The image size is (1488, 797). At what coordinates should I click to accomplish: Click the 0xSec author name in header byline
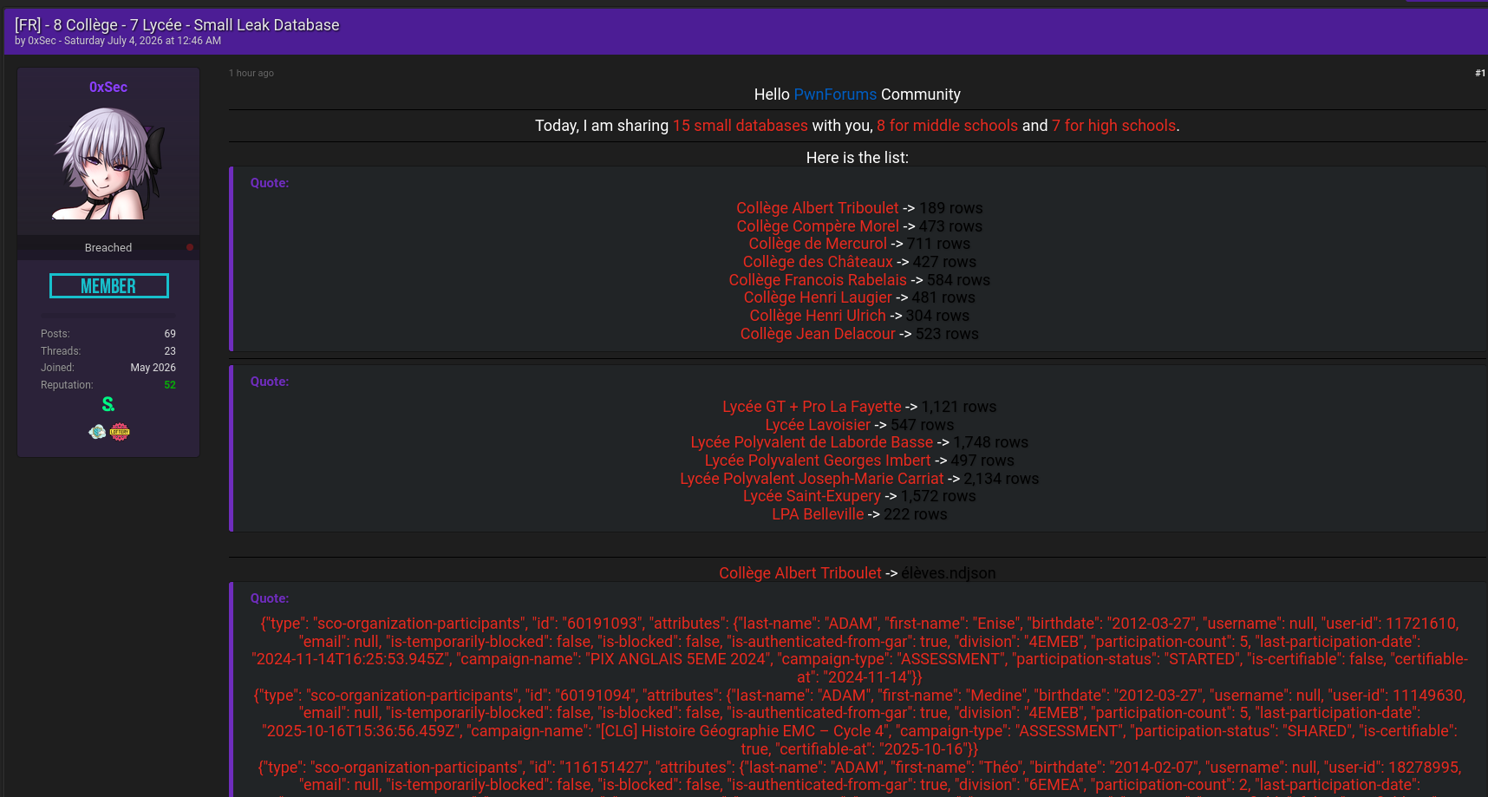coord(42,41)
